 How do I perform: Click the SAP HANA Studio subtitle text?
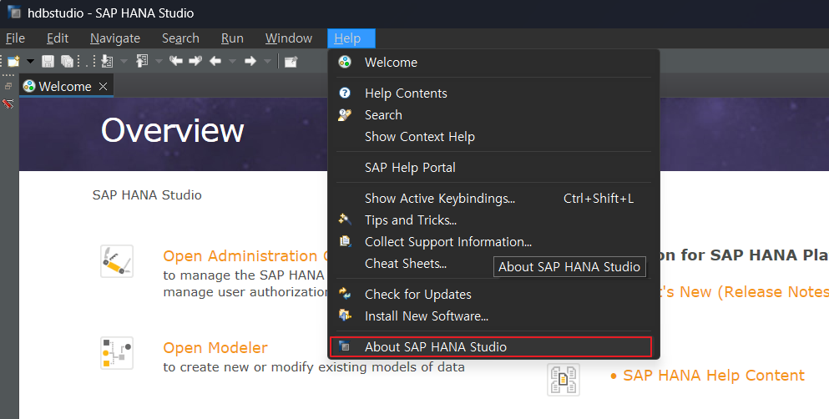click(x=147, y=195)
